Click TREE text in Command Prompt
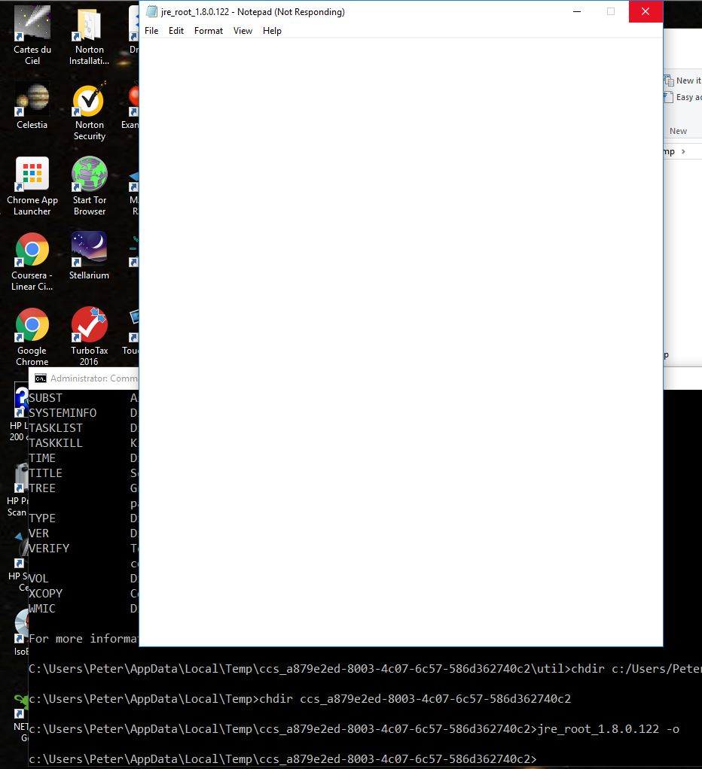The height and width of the screenshot is (769, 702). 42,488
